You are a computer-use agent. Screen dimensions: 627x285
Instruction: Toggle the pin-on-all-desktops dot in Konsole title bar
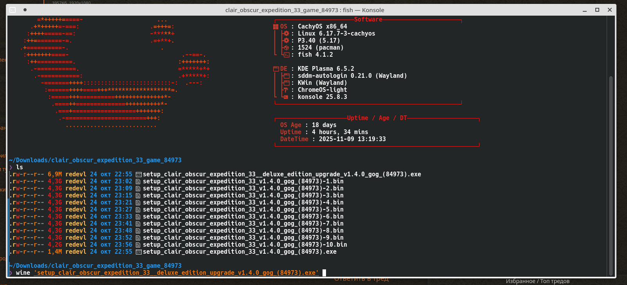[25, 10]
